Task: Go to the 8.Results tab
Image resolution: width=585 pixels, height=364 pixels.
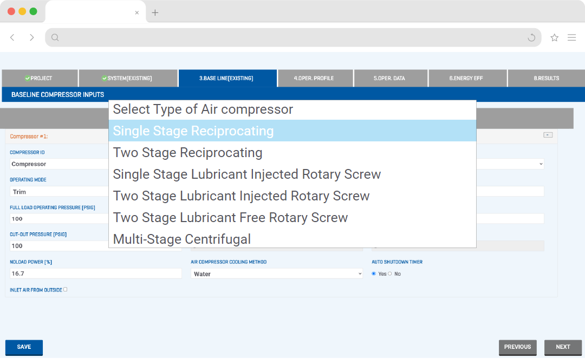Action: click(x=546, y=78)
